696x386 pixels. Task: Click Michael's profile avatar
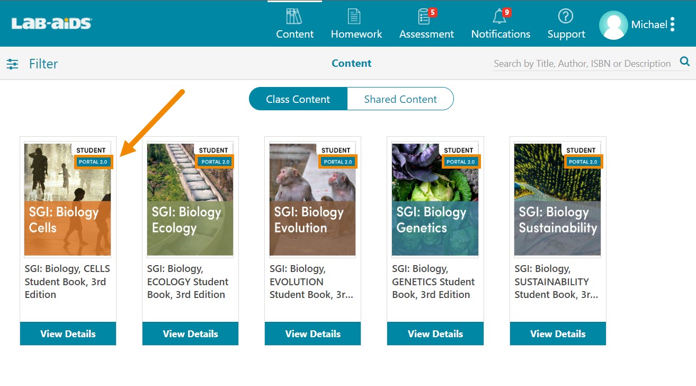(613, 25)
